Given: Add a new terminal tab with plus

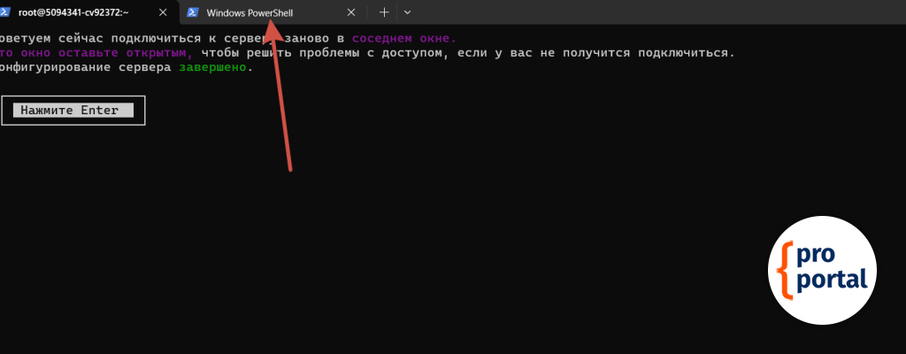Looking at the screenshot, I should click(x=384, y=13).
